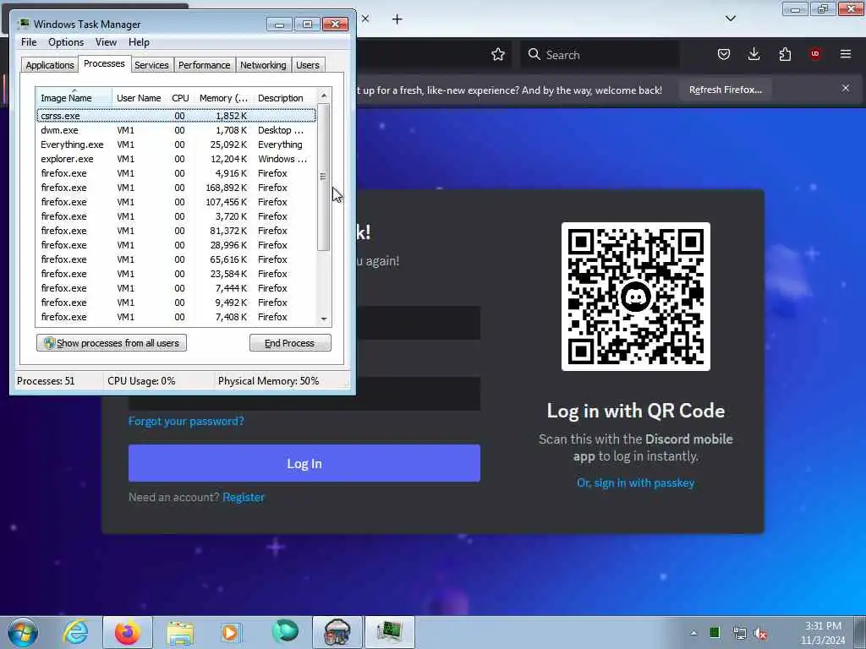This screenshot has height=649, width=866.
Task: Bookmark page with the star icon in Firefox
Action: tap(497, 54)
